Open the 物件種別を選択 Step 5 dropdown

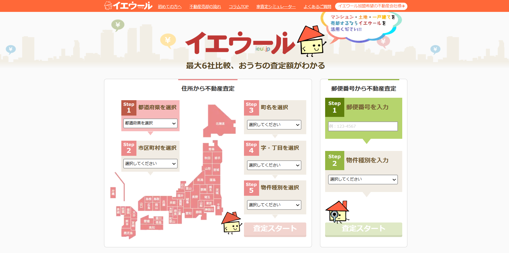pos(274,205)
